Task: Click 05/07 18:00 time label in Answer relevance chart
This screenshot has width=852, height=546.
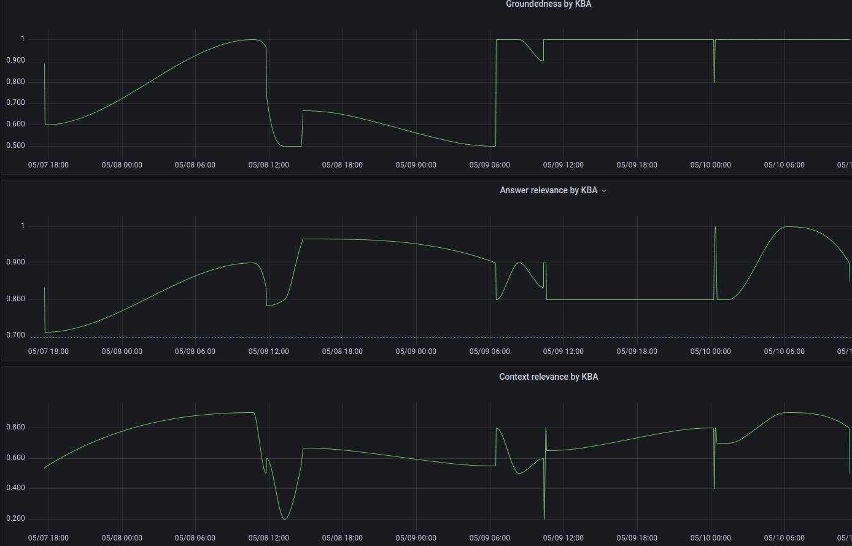Action: (x=48, y=352)
